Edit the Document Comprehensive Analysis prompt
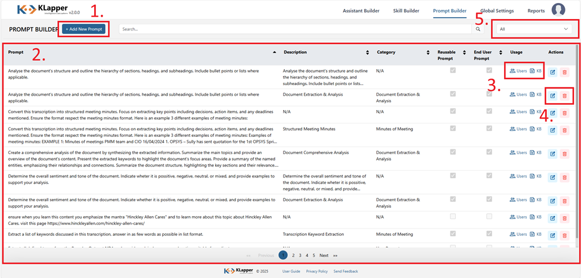The width and height of the screenshot is (581, 278). [552, 154]
